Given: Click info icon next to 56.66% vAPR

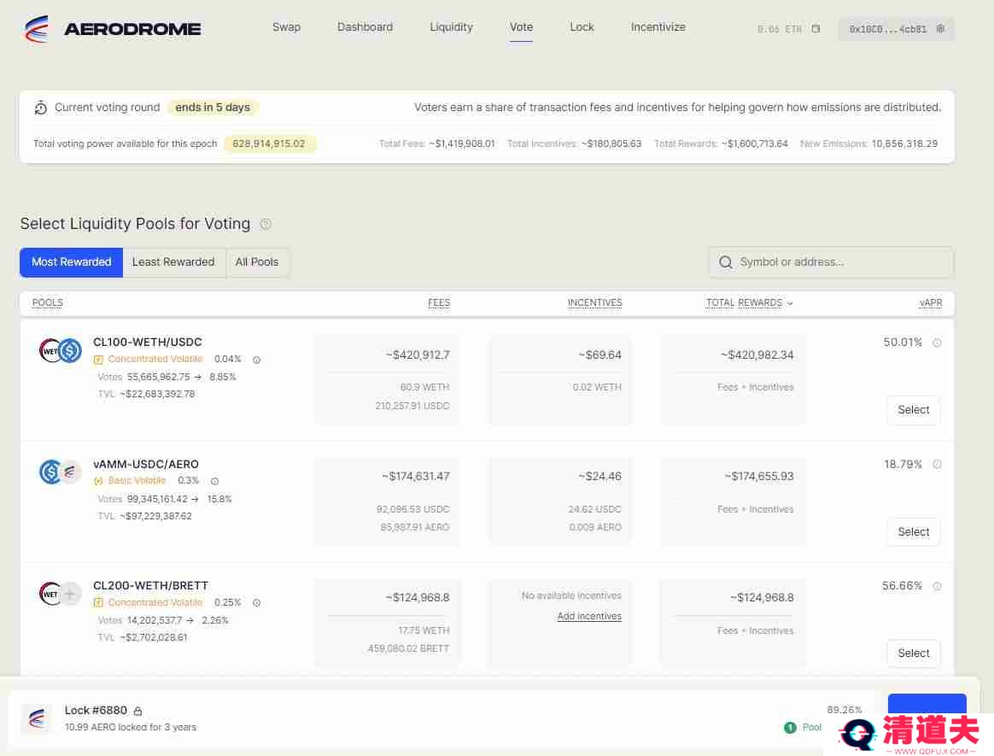Looking at the screenshot, I should 937,587.
